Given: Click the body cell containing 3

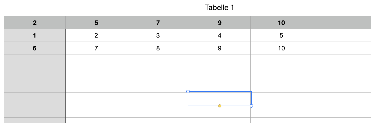Looking at the screenshot, I should pos(158,36).
